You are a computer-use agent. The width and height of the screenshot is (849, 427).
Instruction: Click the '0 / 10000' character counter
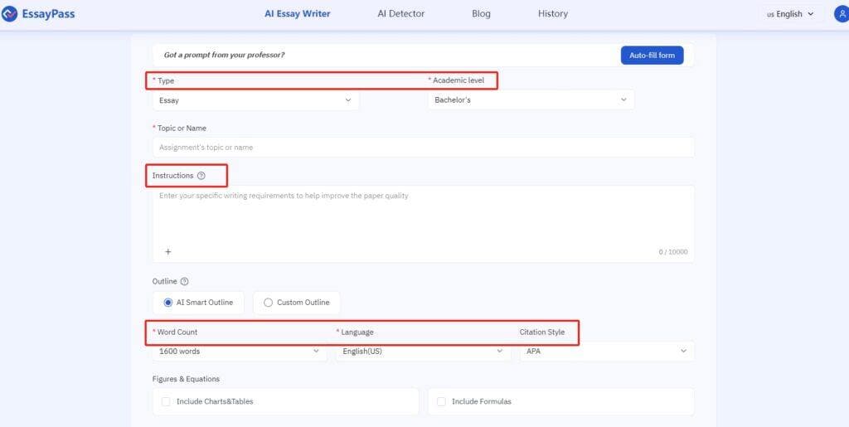coord(673,252)
